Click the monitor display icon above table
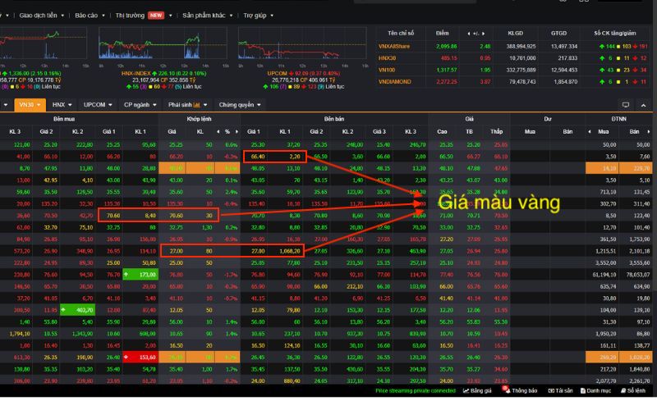Image resolution: width=657 pixels, height=410 pixels. (626, 105)
